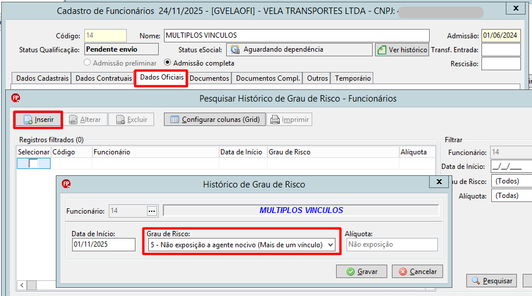Click the Data de Início date field
The width and height of the screenshot is (532, 296).
pos(103,244)
